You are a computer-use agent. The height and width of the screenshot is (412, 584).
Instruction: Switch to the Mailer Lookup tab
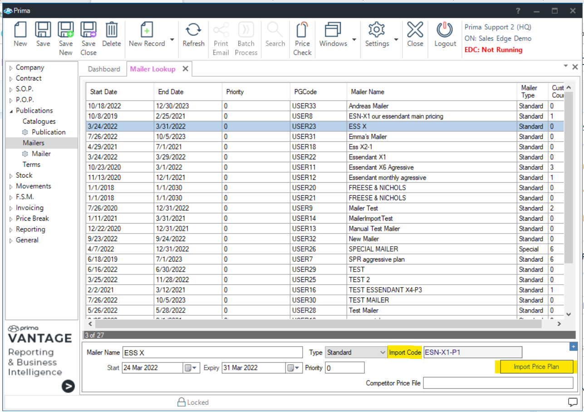(x=152, y=69)
